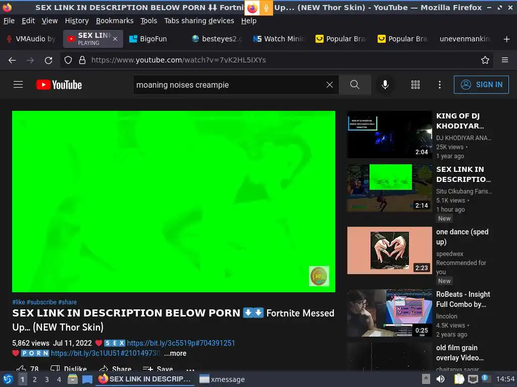Open new tab with plus icon
The image size is (517, 387).
[506, 39]
